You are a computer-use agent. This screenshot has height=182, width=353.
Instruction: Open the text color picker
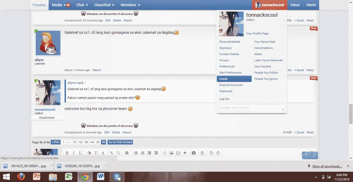(89, 153)
